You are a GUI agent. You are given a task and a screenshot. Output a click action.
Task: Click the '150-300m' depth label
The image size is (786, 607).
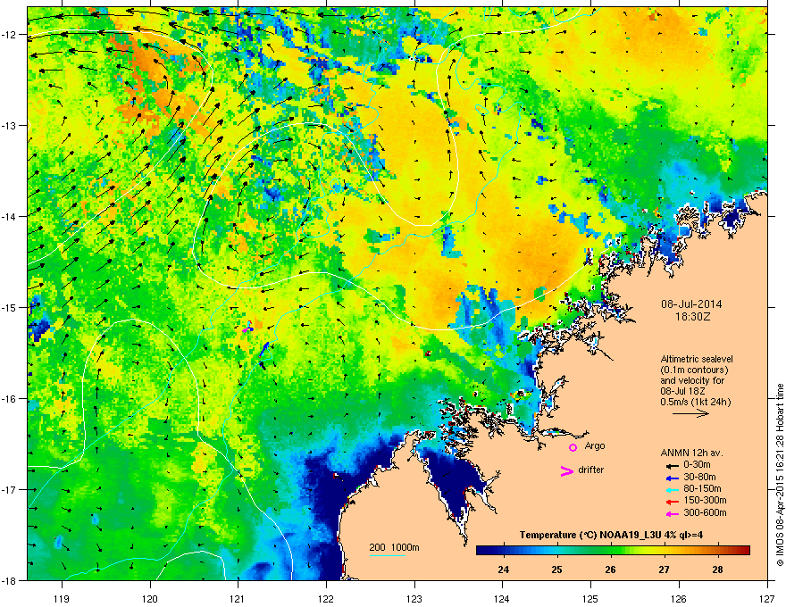705,501
